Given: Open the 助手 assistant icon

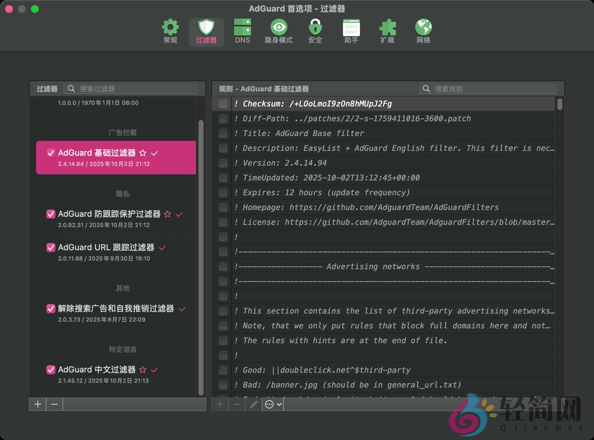Looking at the screenshot, I should point(351,31).
